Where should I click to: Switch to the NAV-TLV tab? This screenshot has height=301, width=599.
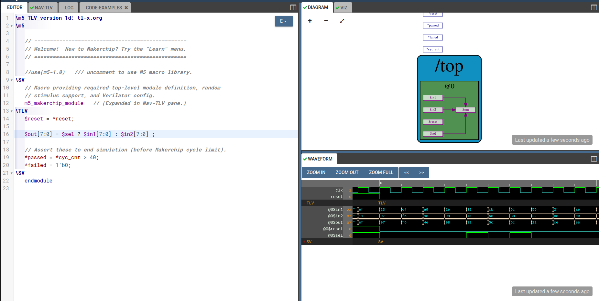point(43,7)
